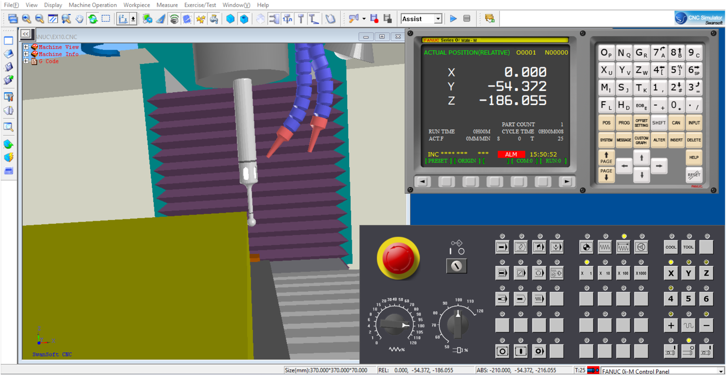Select the X 10 increment button
This screenshot has width=726, height=375.
tap(605, 273)
